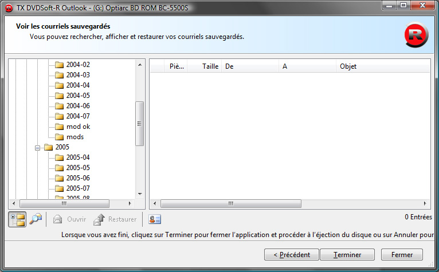Image resolution: width=439 pixels, height=272 pixels.
Task: Click the Restaurer upload icon
Action: click(99, 219)
